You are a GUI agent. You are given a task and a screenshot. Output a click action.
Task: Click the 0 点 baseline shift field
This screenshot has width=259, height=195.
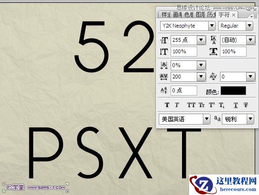tap(184, 90)
